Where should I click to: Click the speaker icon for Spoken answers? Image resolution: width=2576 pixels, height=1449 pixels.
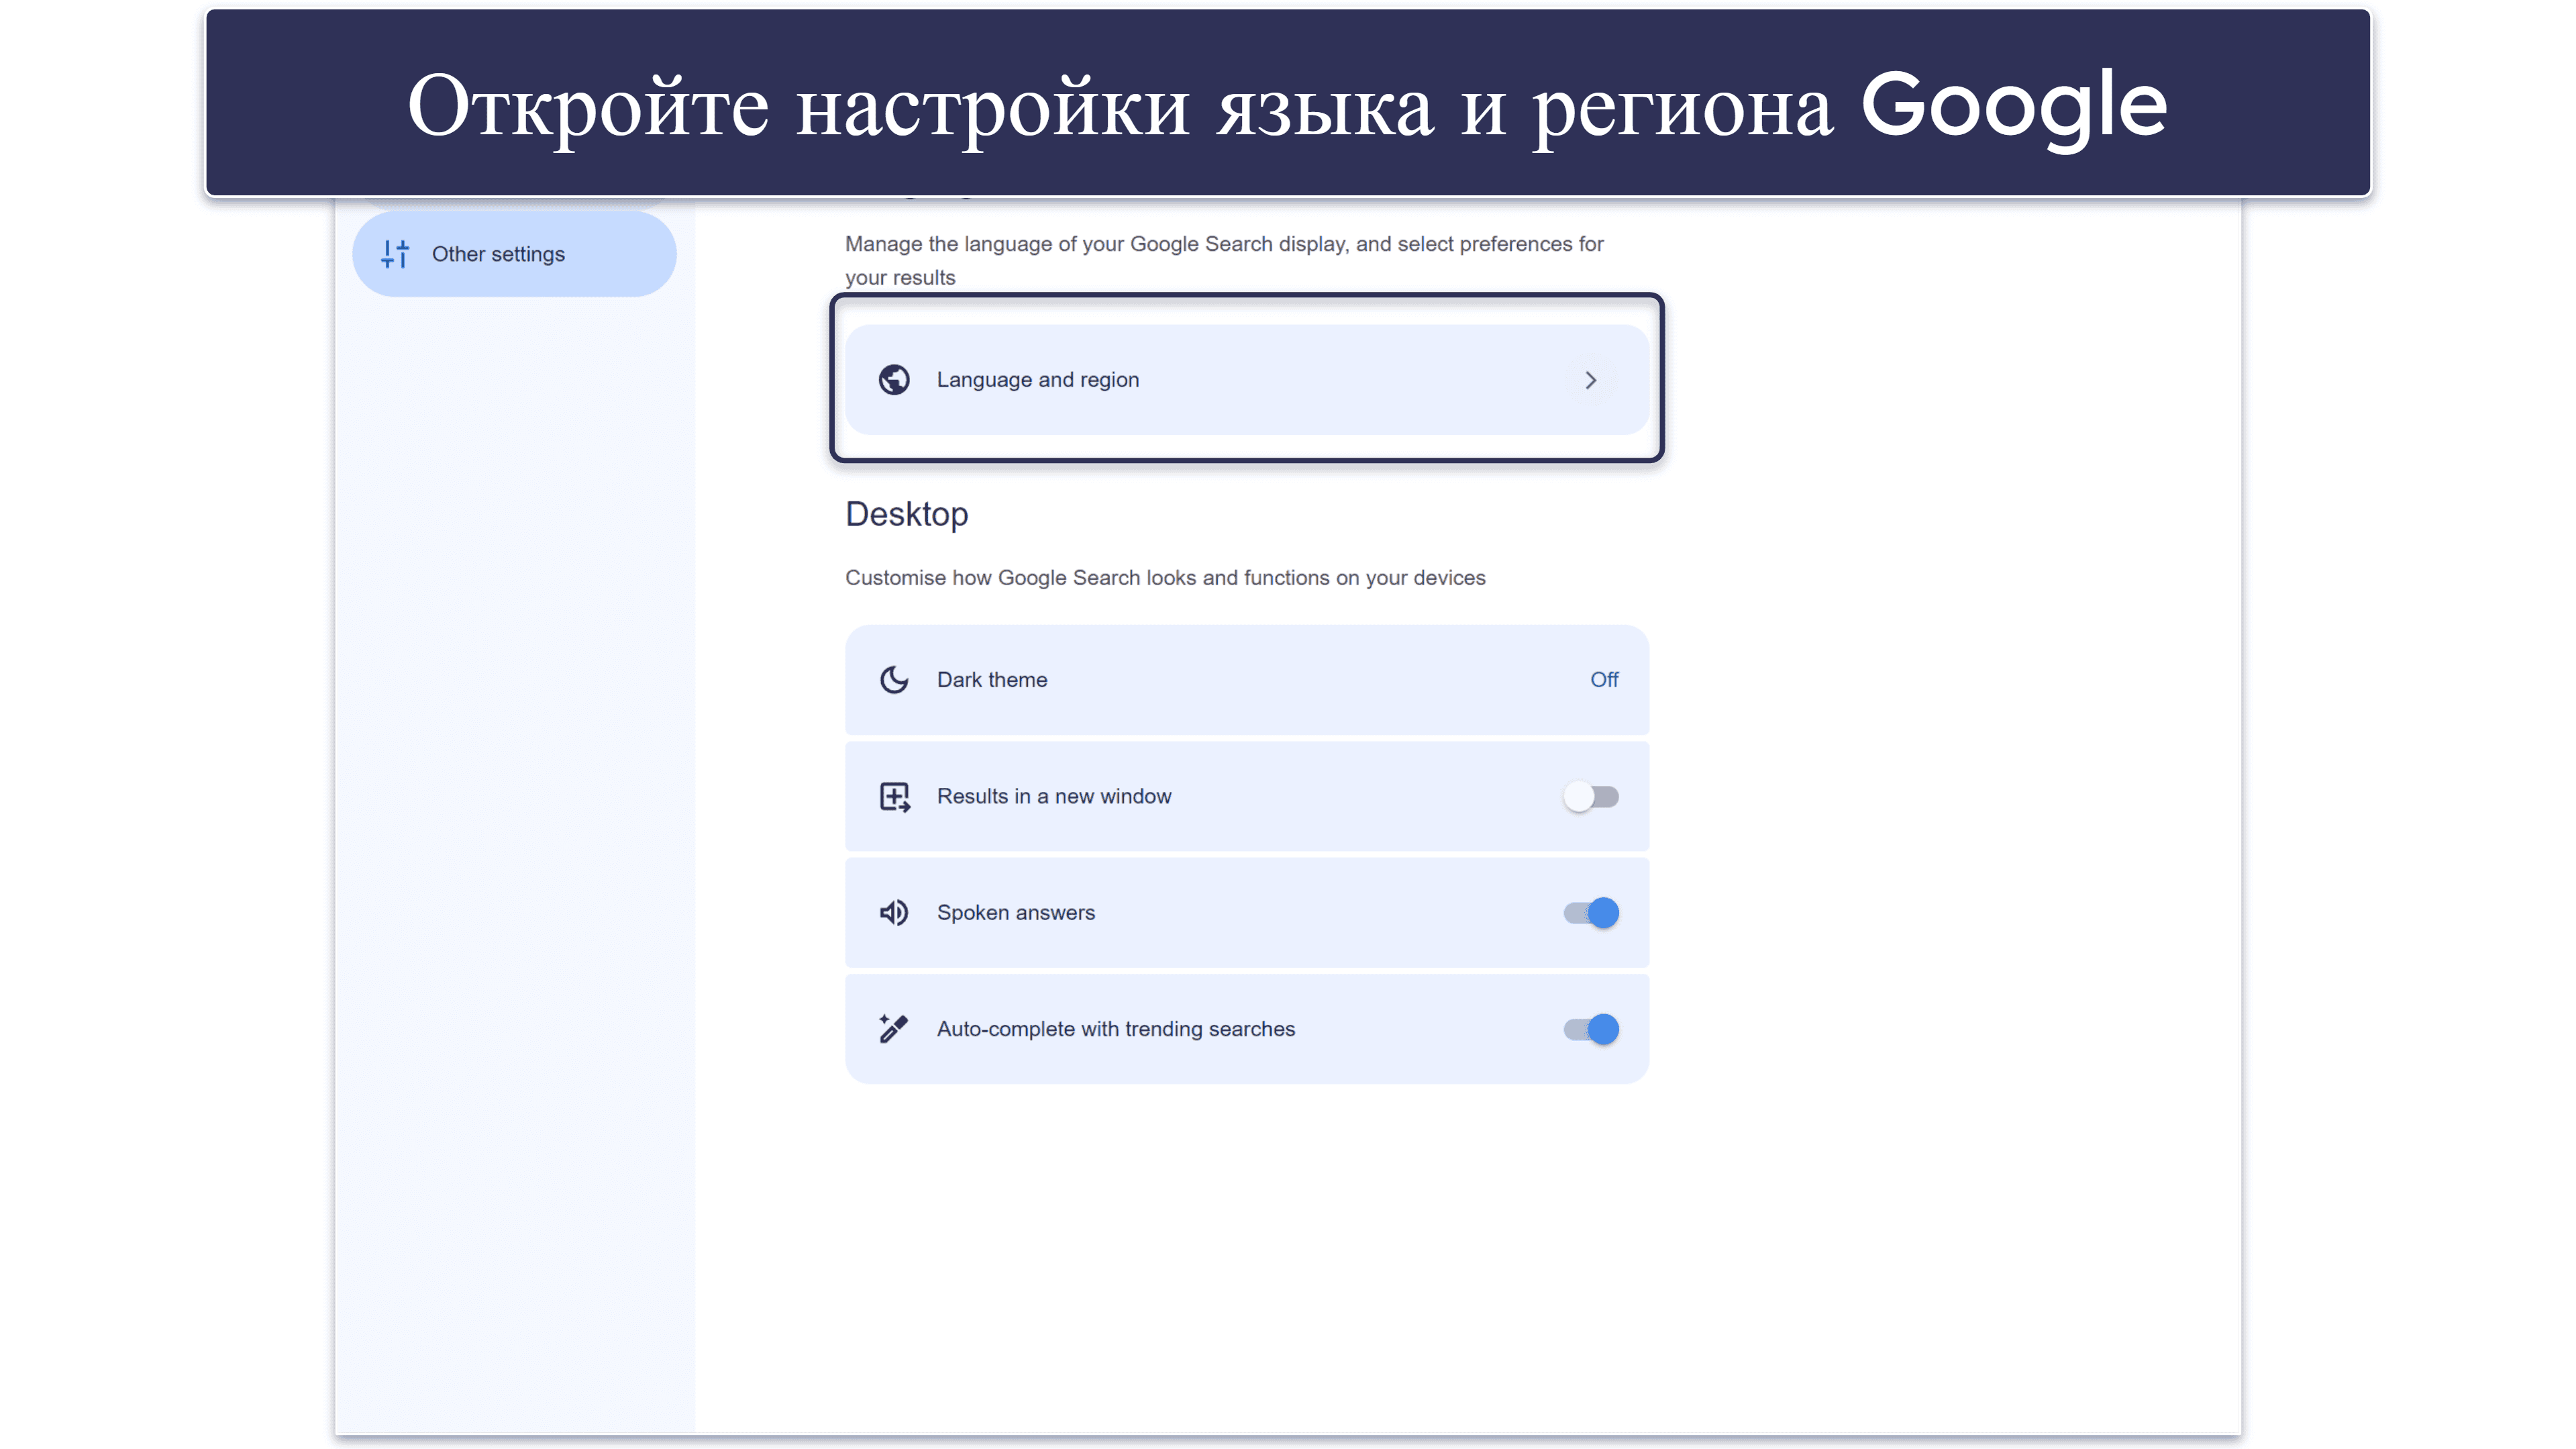tap(894, 913)
